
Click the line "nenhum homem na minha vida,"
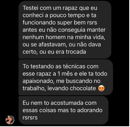64,38
